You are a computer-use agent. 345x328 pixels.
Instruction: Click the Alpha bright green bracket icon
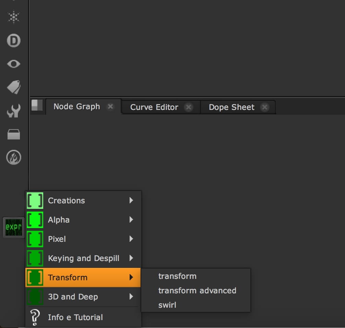click(35, 220)
